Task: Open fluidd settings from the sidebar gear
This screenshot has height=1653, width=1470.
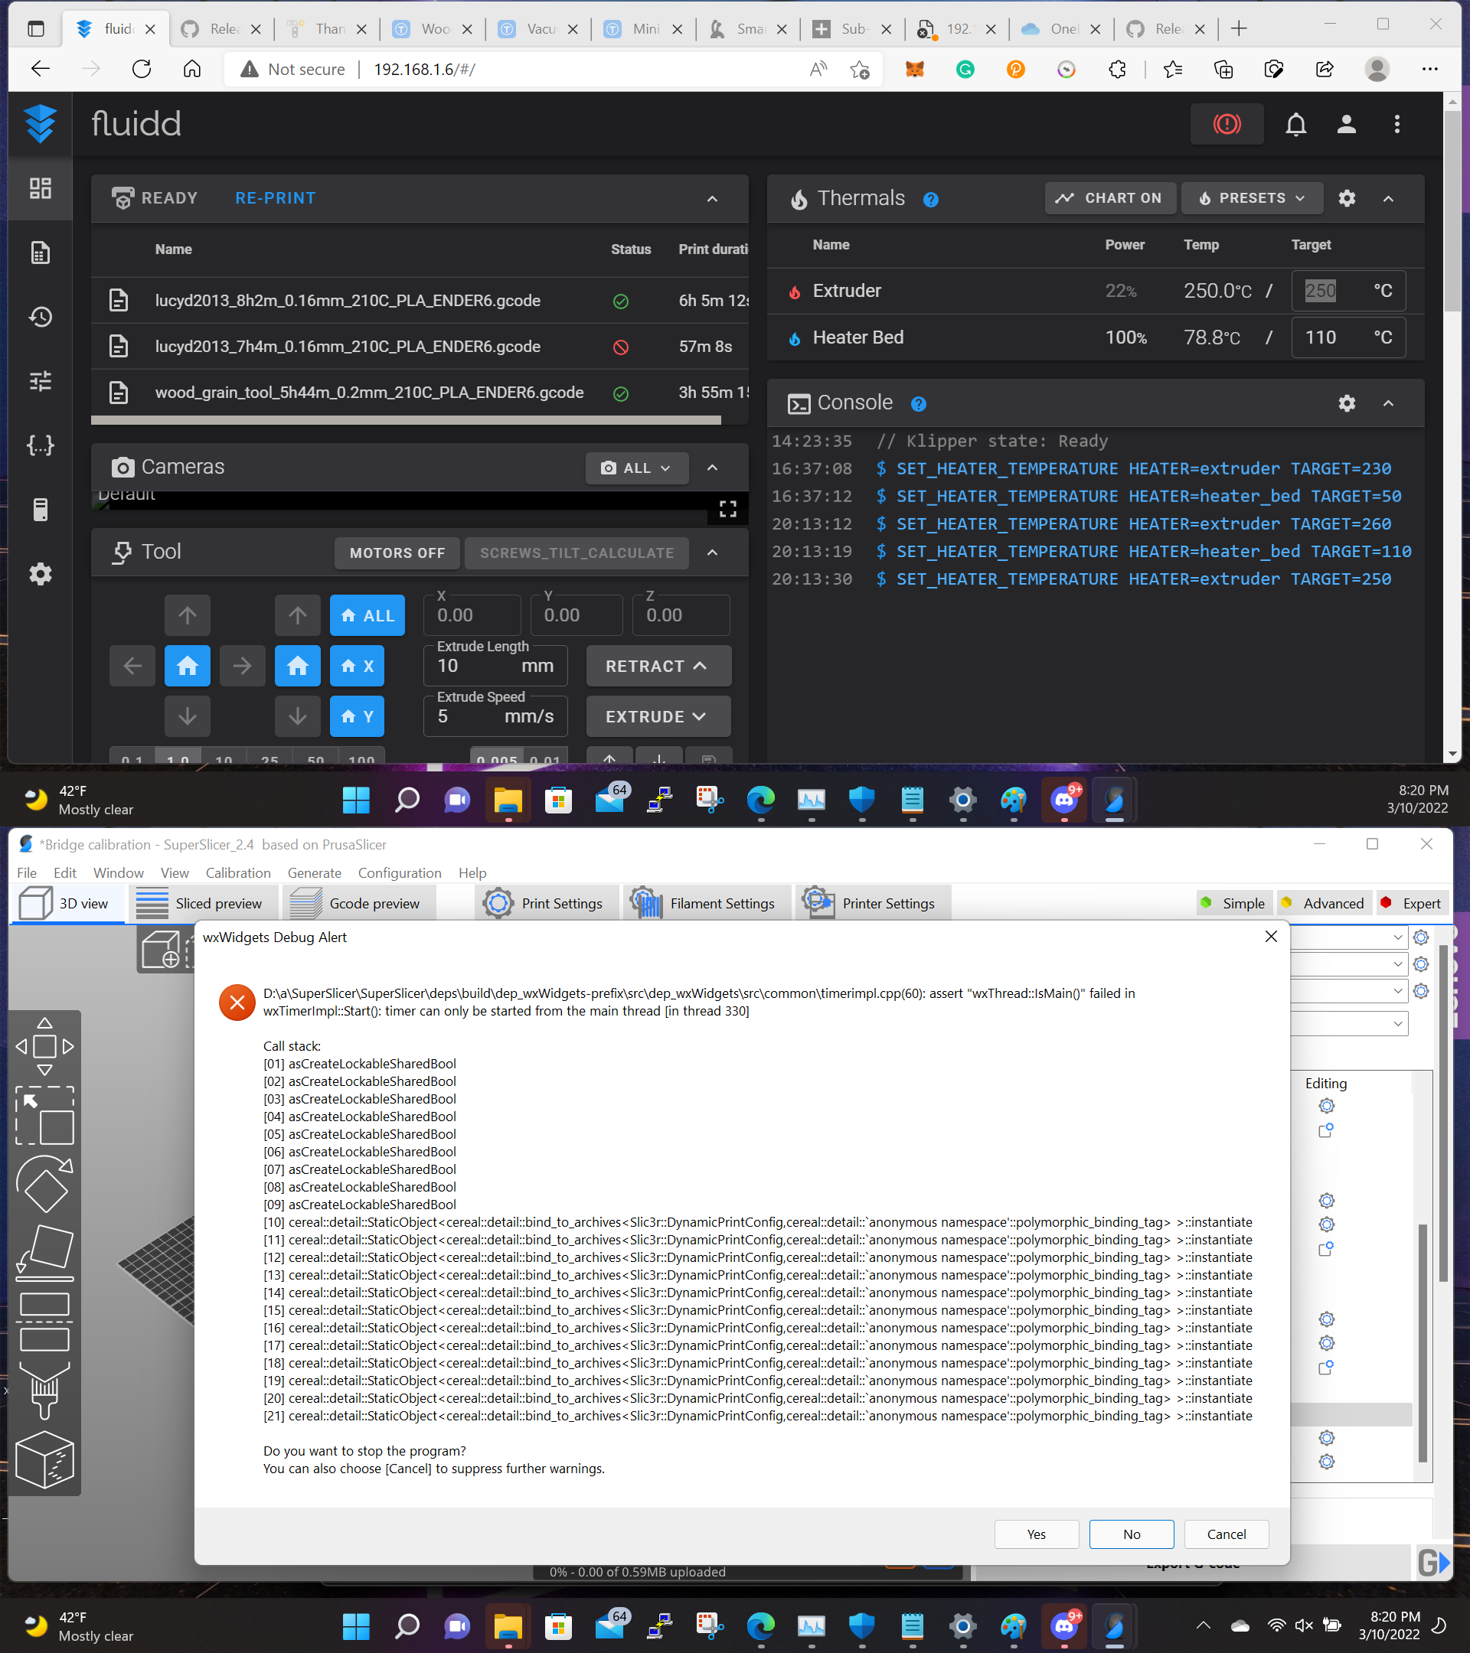Action: 40,574
